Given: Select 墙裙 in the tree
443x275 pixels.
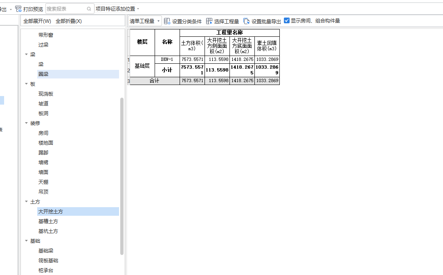Looking at the screenshot, I should tap(43, 163).
